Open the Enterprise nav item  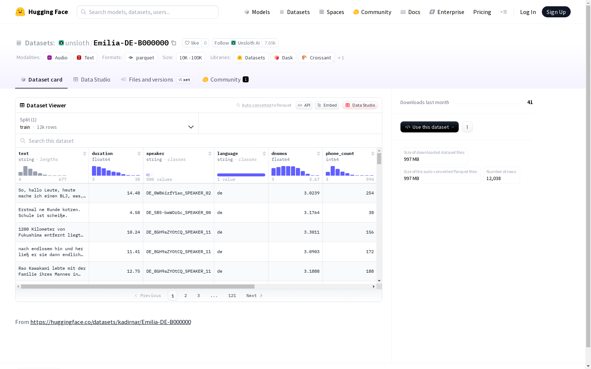[x=447, y=12]
